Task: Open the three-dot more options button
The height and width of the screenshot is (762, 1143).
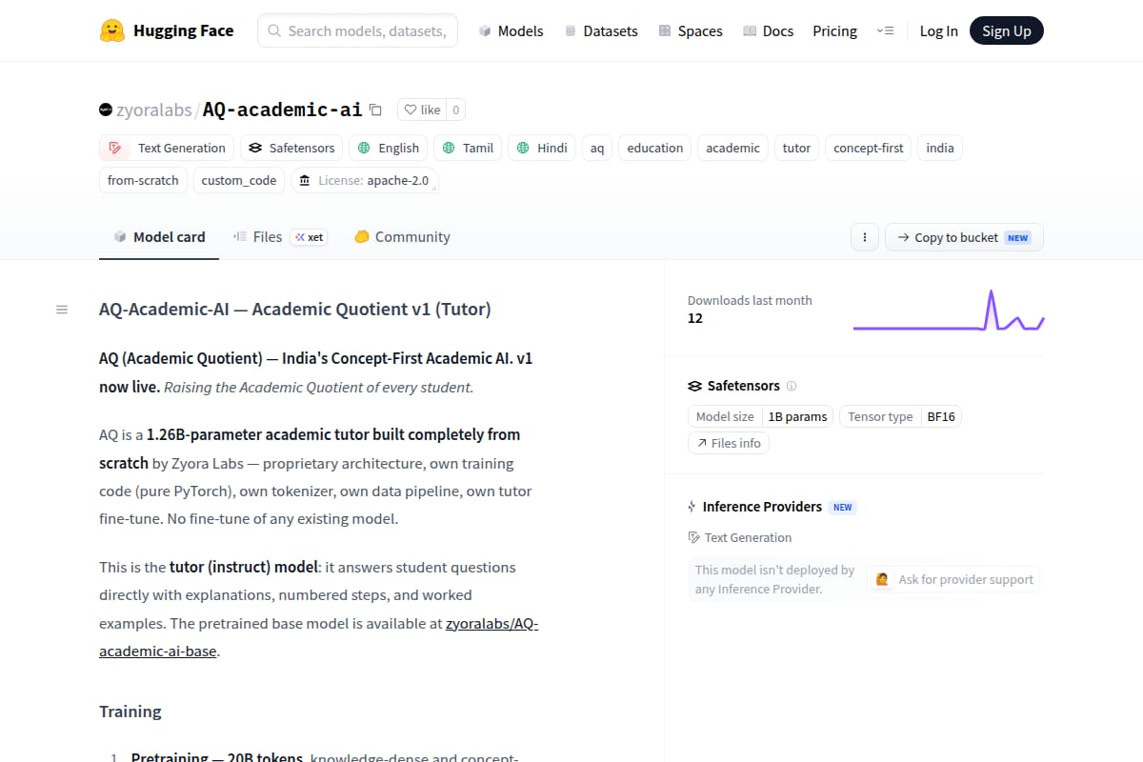Action: pyautogui.click(x=864, y=237)
